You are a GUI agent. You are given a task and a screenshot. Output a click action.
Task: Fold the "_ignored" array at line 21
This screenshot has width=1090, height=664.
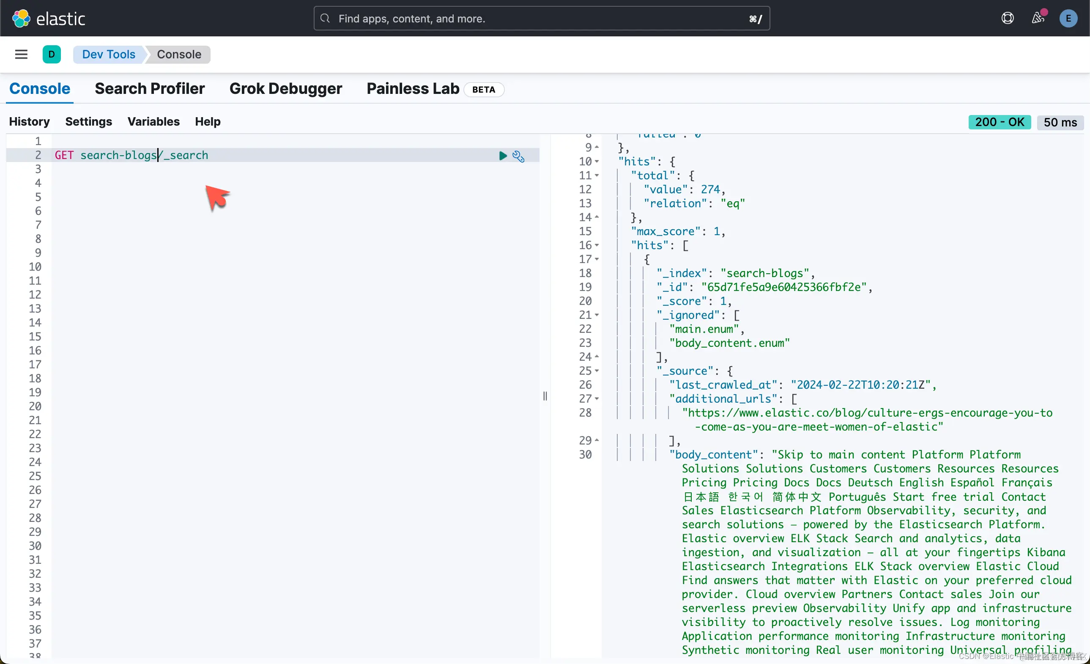point(597,315)
